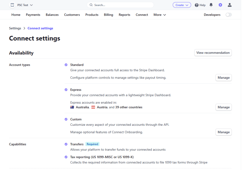The height and width of the screenshot is (170, 242).
Task: Click the Standard account type title
Action: (77, 65)
